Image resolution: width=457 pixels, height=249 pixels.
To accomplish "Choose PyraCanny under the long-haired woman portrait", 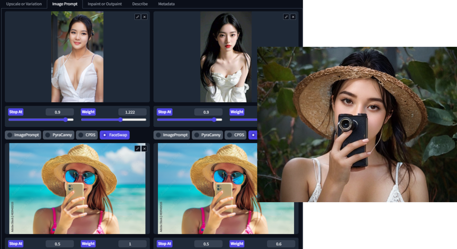I will pos(207,135).
